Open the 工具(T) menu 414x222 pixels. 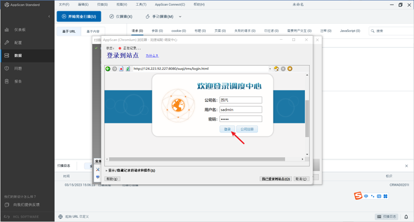coord(141,4)
